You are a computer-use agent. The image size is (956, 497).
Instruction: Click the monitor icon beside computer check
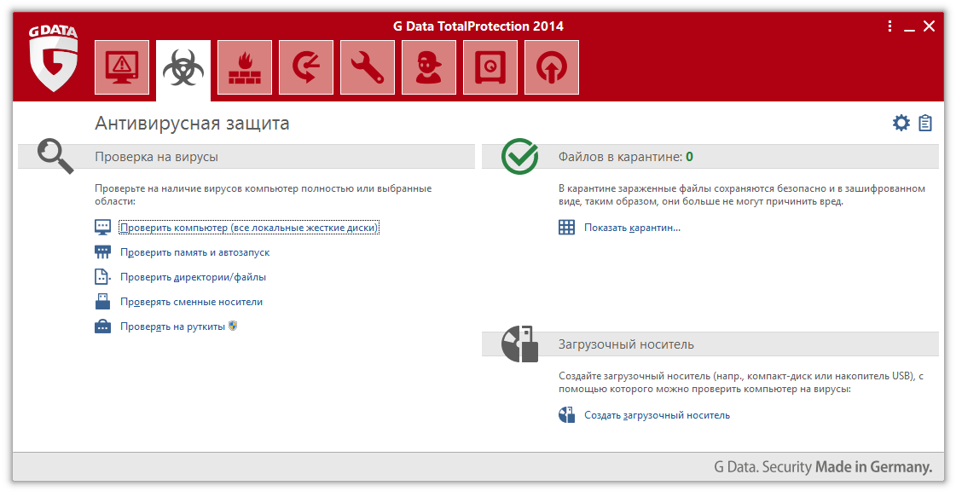tap(102, 228)
